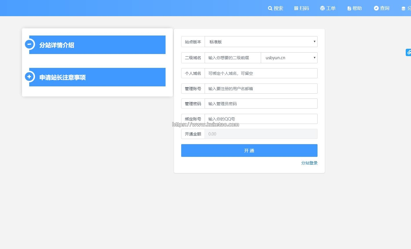Click into the 管理密码 password field

(x=261, y=104)
